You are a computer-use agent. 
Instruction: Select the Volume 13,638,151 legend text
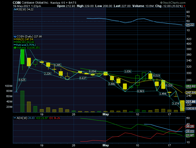28,48
